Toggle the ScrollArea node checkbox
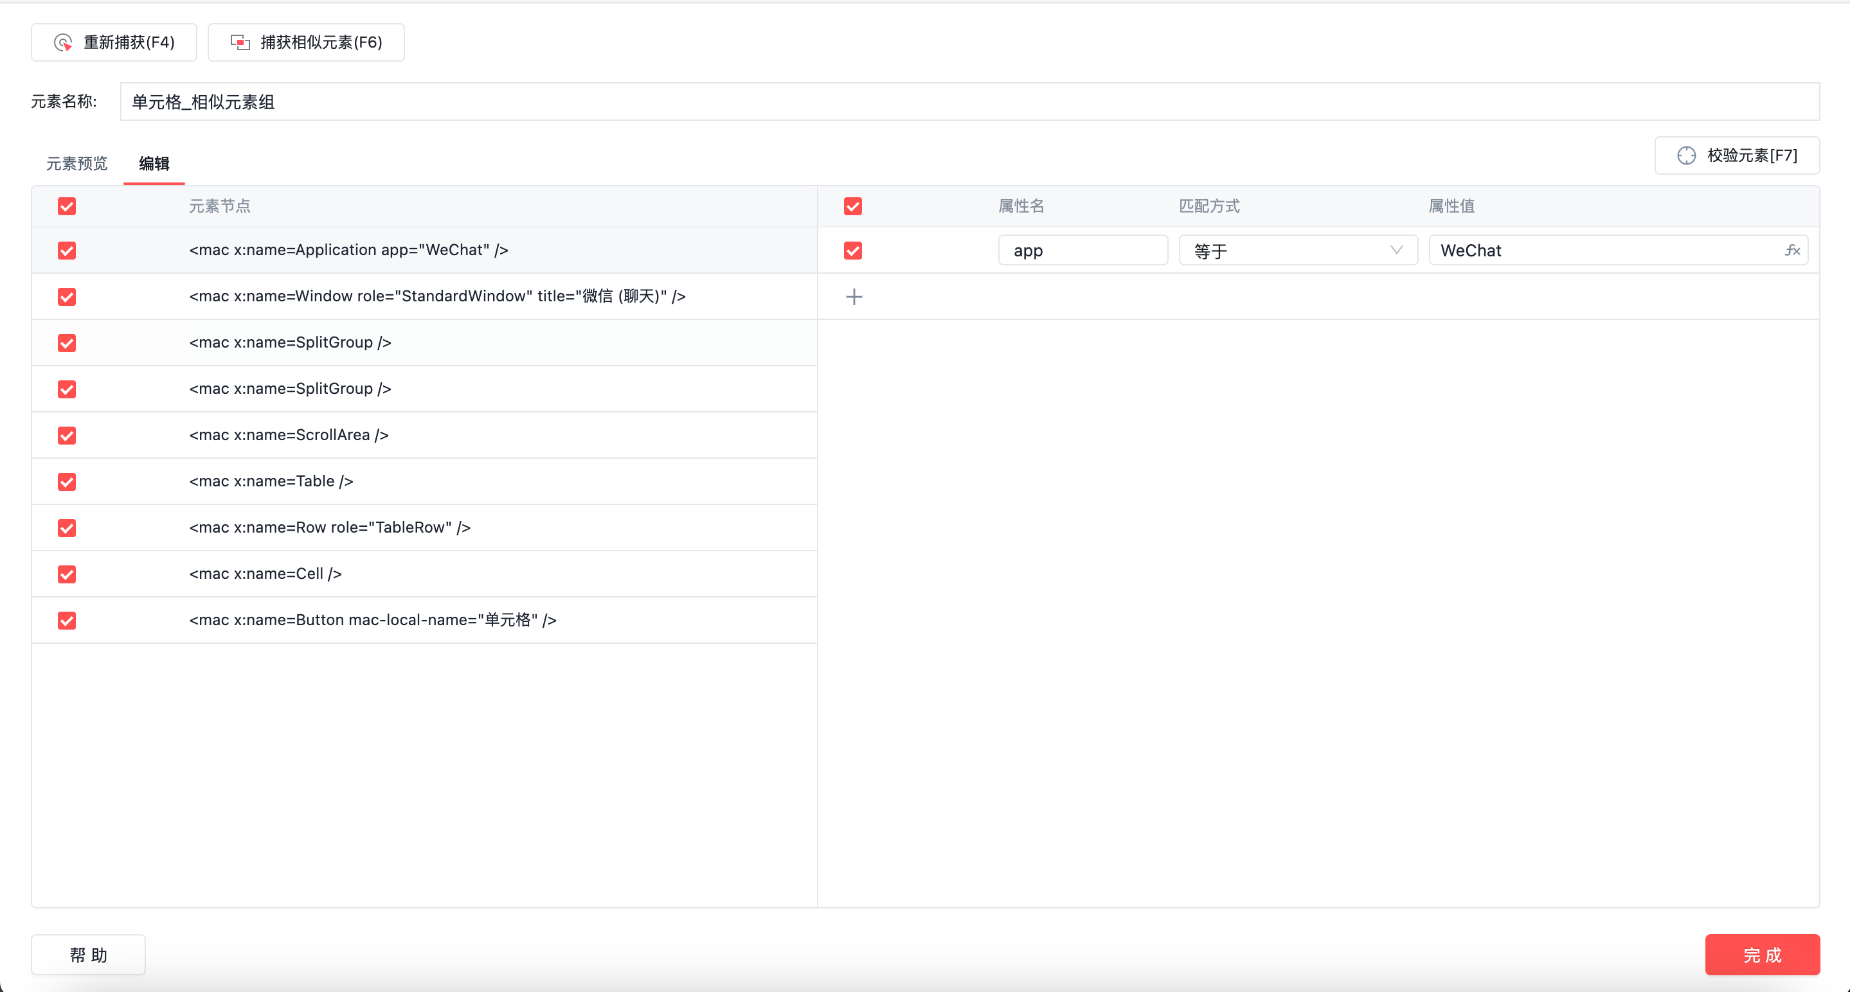Image resolution: width=1850 pixels, height=992 pixels. point(67,435)
